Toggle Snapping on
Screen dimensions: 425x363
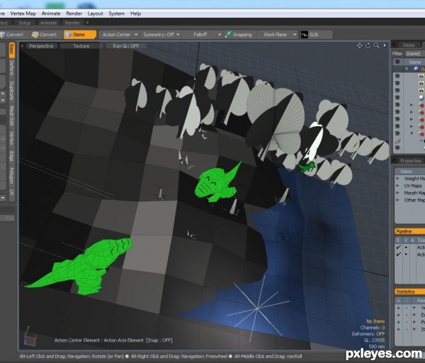[239, 35]
